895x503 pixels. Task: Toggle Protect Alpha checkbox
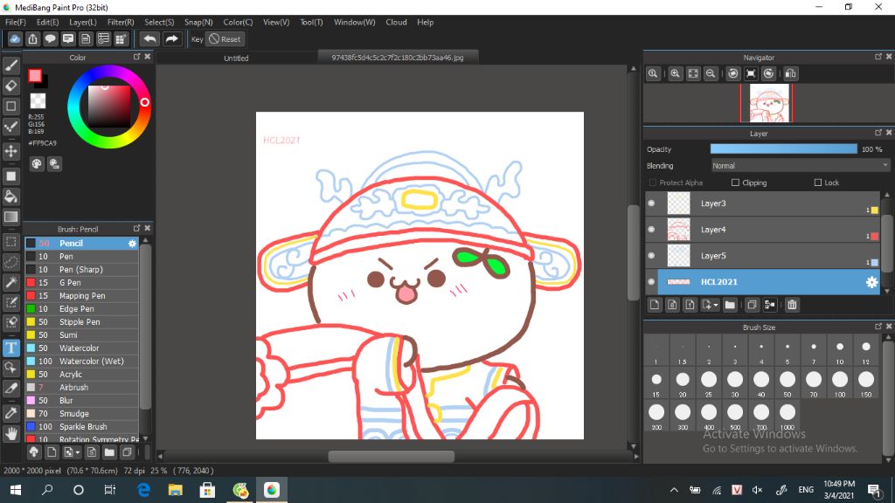(x=653, y=183)
